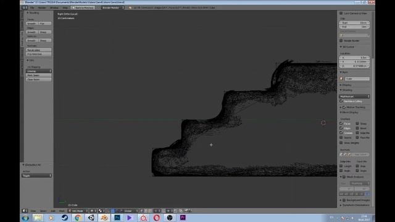Click the Mark Seam button

(x=39, y=75)
